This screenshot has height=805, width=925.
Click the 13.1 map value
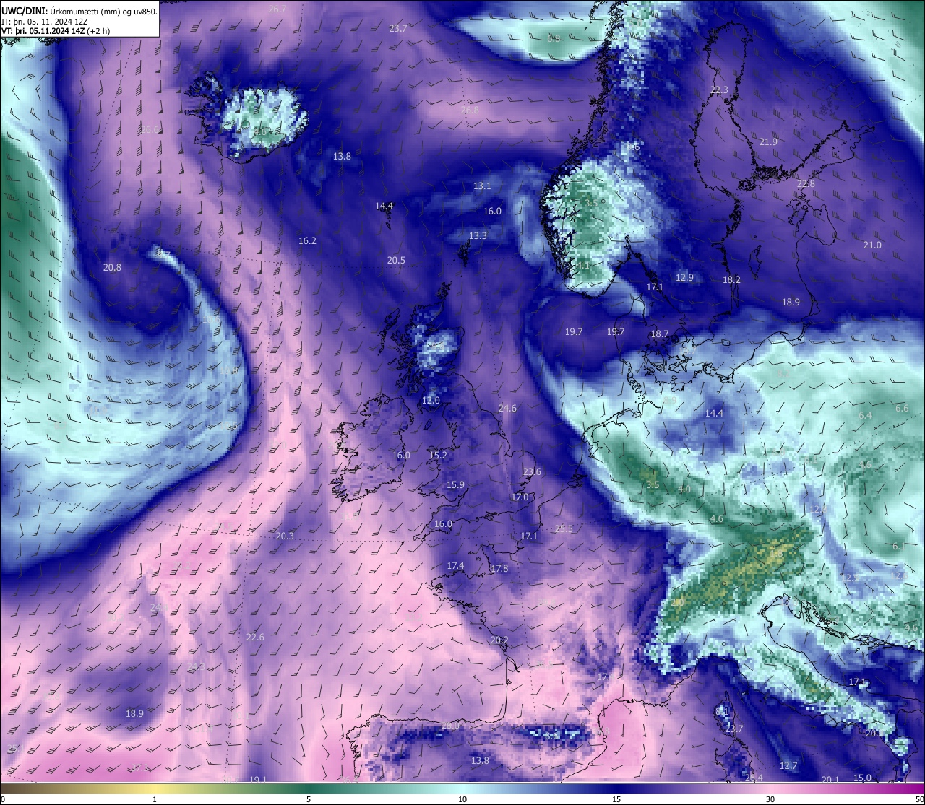coord(482,186)
